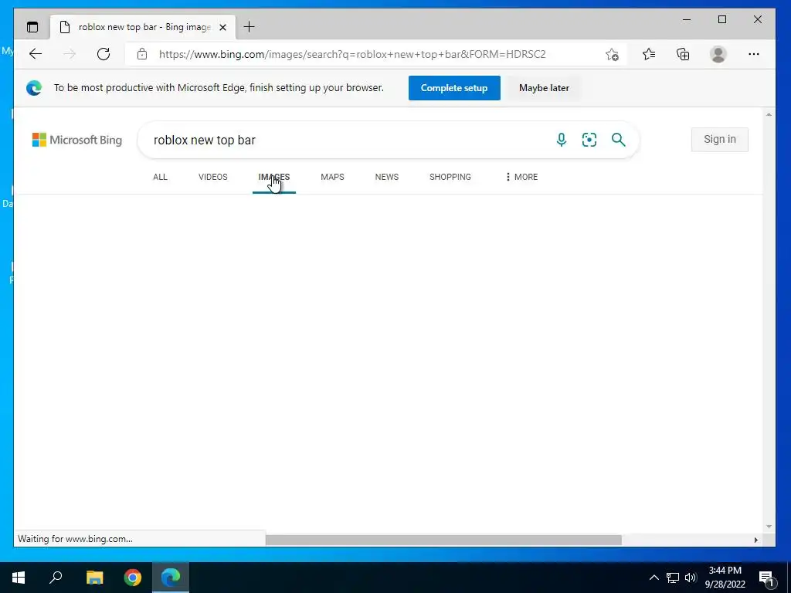The height and width of the screenshot is (593, 791).
Task: Switch to the ALL results tab
Action: pos(160,177)
